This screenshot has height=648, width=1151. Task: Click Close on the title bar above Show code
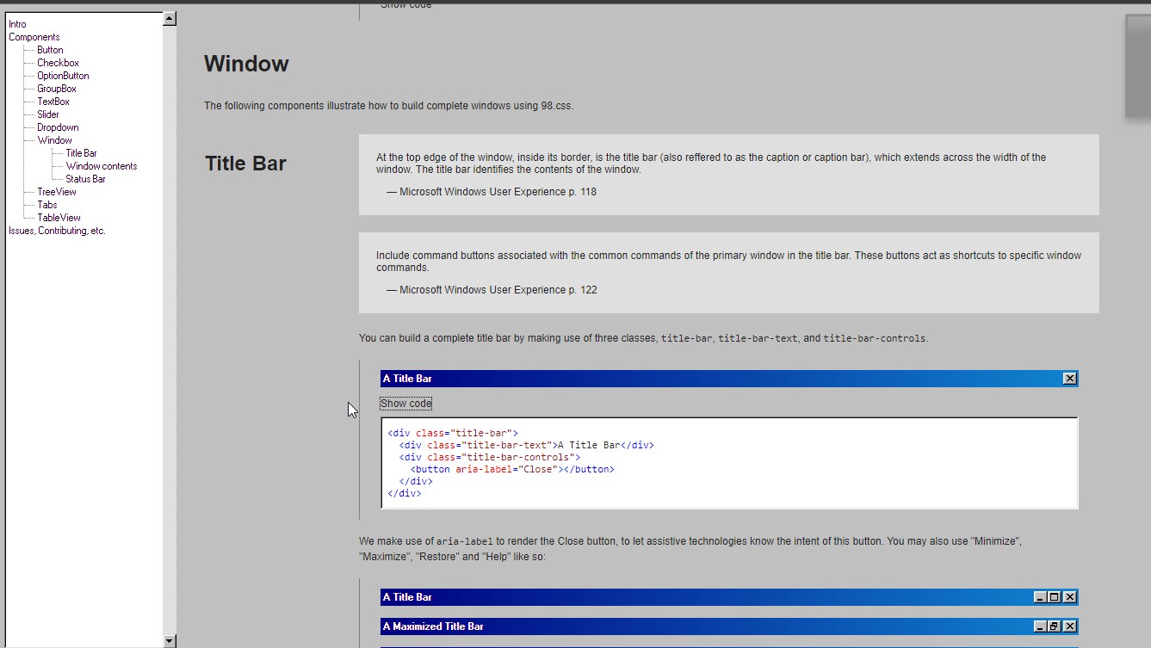(1069, 379)
